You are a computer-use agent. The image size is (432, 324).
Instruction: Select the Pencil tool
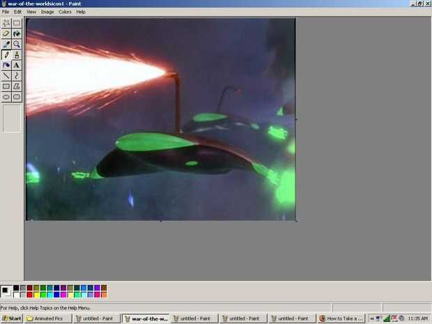pos(6,55)
